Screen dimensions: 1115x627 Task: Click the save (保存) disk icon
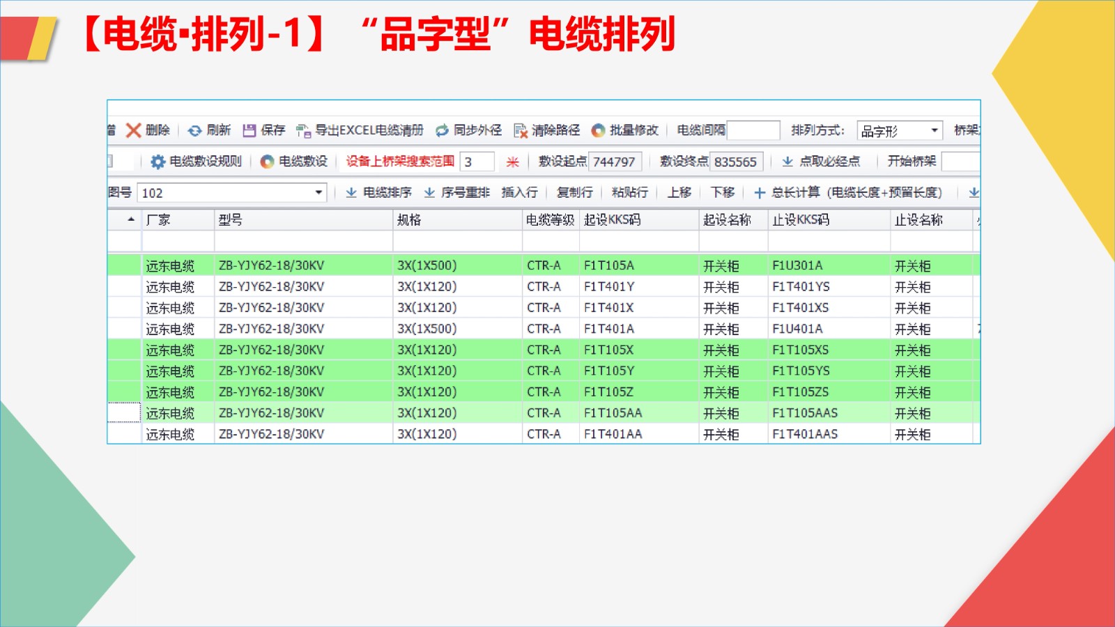click(x=249, y=130)
